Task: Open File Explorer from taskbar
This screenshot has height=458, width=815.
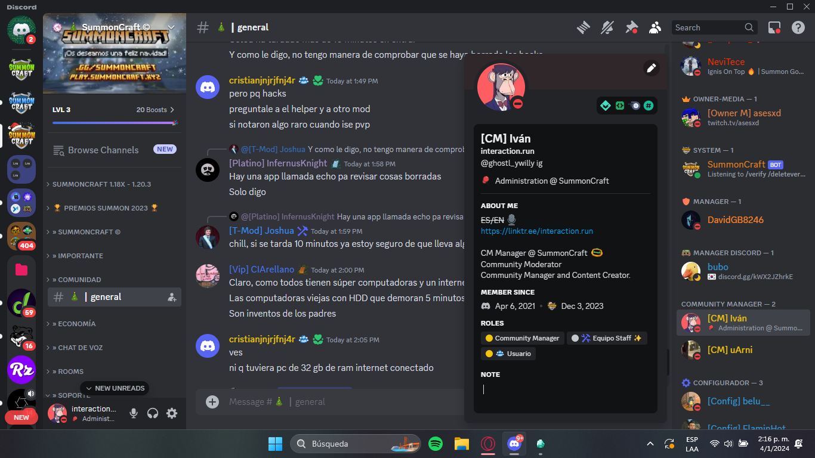Action: tap(462, 444)
